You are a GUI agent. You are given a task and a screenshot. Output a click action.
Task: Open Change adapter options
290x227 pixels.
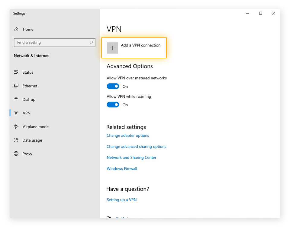pos(127,136)
